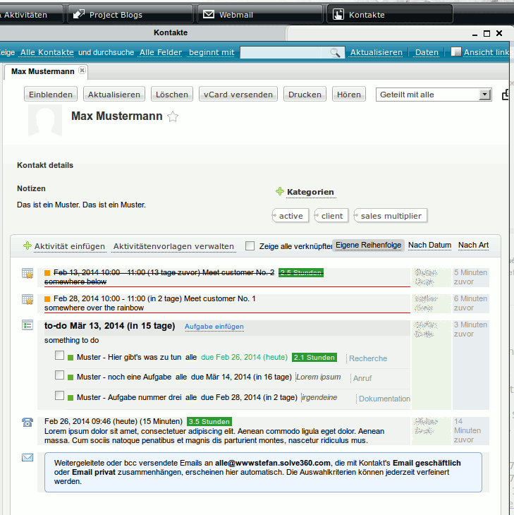514x515 pixels.
Task: Click the phone call activity icon
Action: click(27, 422)
